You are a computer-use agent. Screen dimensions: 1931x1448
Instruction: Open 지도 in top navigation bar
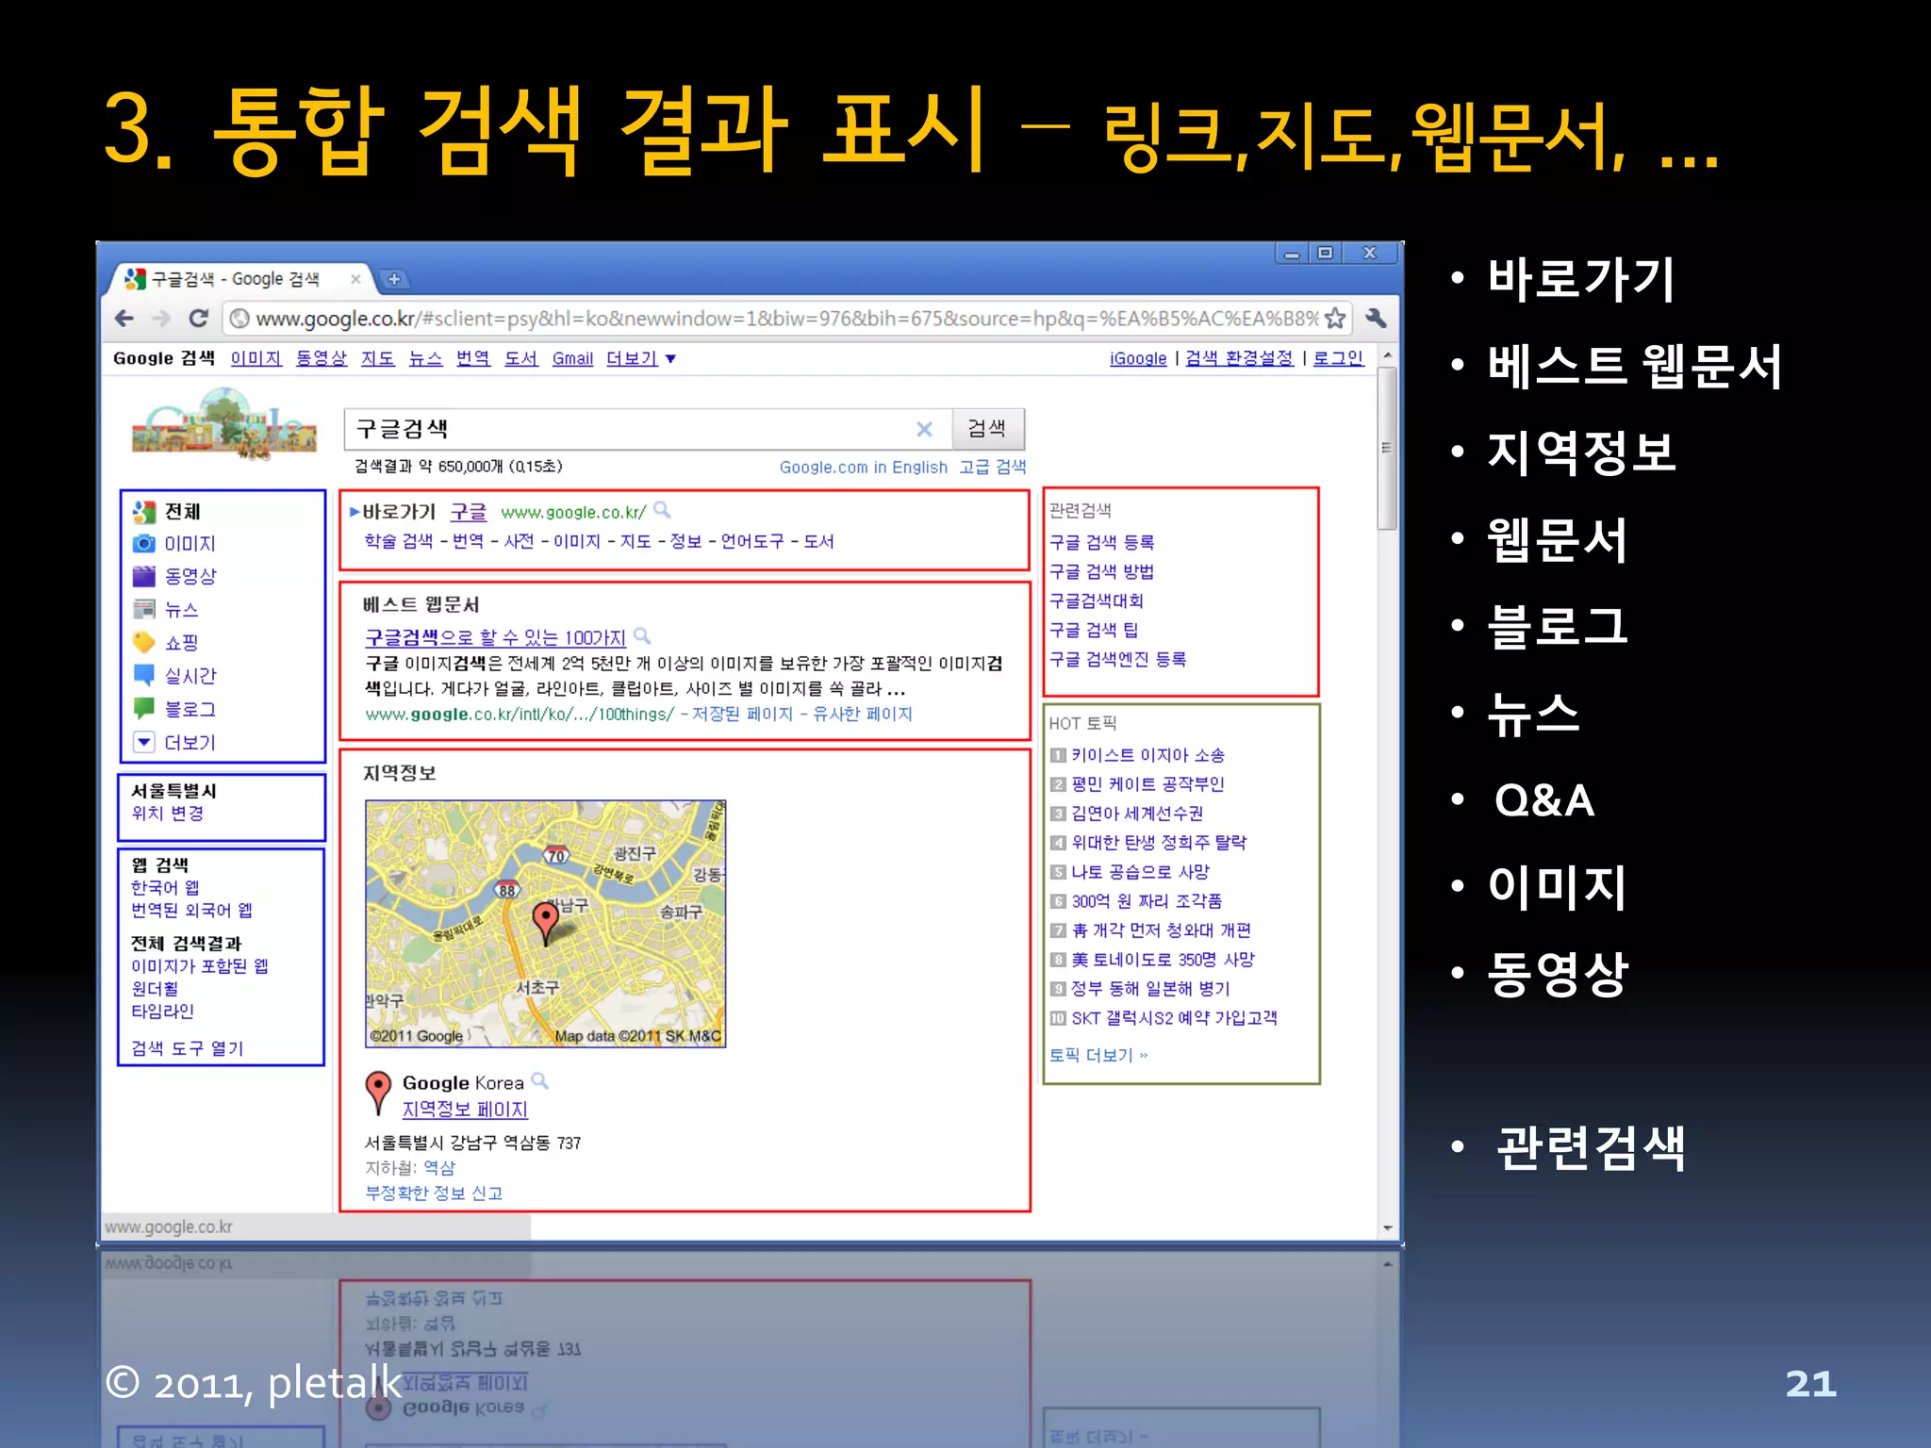[x=378, y=359]
